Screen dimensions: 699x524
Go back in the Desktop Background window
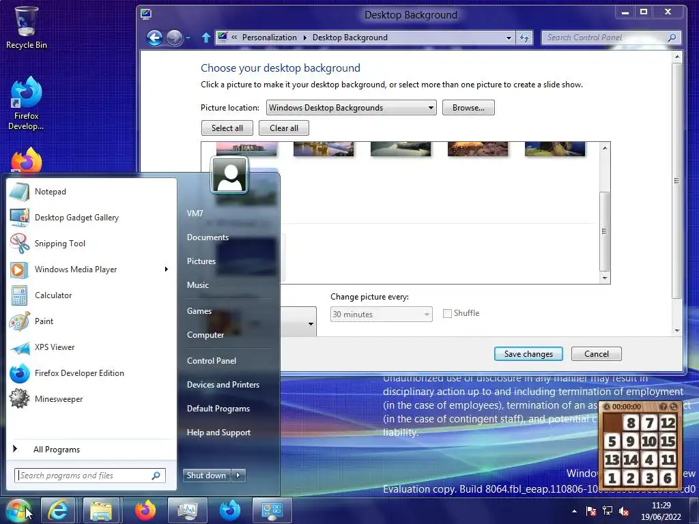point(154,38)
